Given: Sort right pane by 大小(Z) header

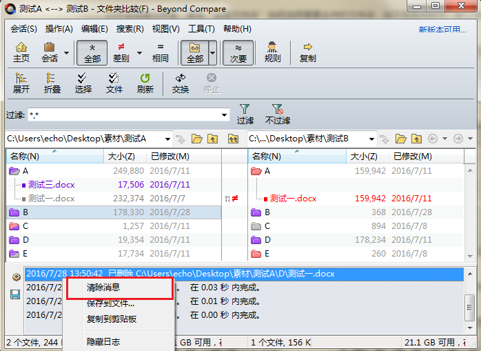Looking at the screenshot, I should click(367, 157).
